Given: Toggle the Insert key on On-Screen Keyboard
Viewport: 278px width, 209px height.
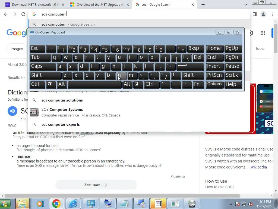Looking at the screenshot, I should [215, 67].
